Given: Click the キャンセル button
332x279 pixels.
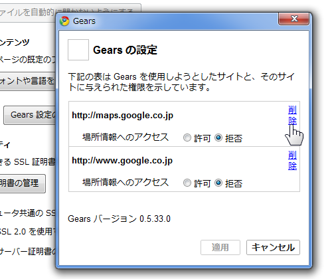Looking at the screenshot, I should point(273,247).
